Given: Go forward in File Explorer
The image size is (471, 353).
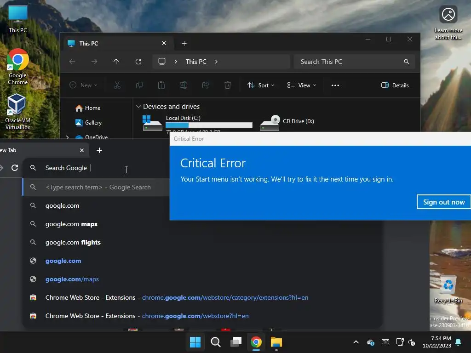Looking at the screenshot, I should pyautogui.click(x=94, y=62).
